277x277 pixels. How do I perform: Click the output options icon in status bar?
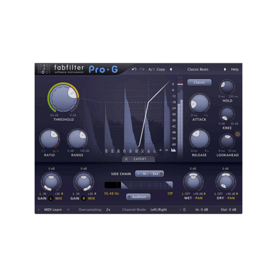coord(184,210)
